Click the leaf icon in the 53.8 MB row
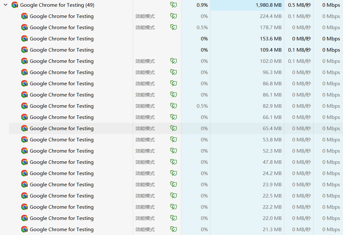This screenshot has width=350, height=235. [x=174, y=139]
